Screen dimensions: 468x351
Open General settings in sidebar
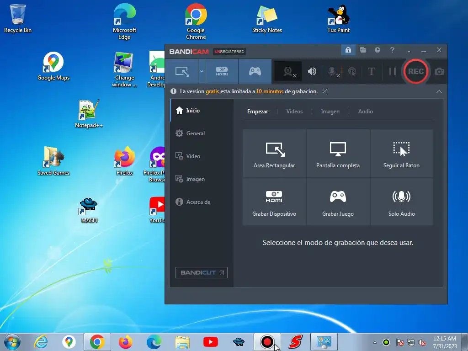coord(202,133)
